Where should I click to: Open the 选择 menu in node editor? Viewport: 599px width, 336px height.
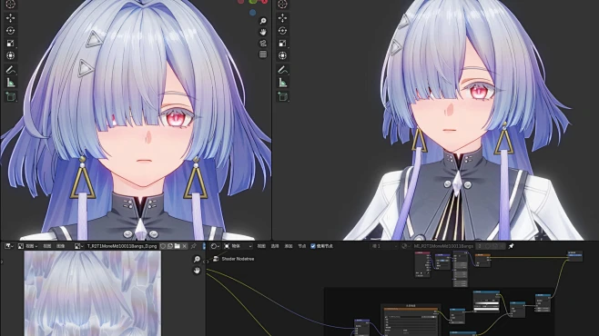click(275, 246)
